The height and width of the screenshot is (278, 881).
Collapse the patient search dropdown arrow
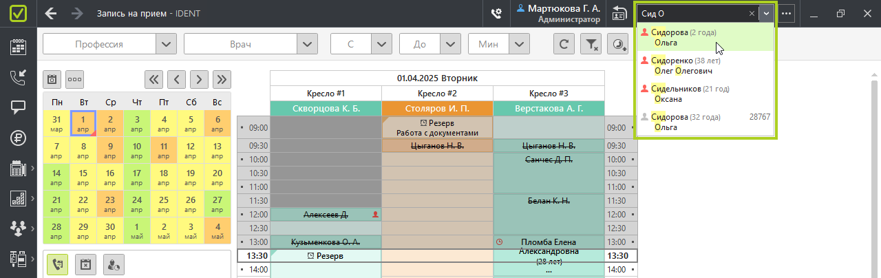(x=767, y=13)
